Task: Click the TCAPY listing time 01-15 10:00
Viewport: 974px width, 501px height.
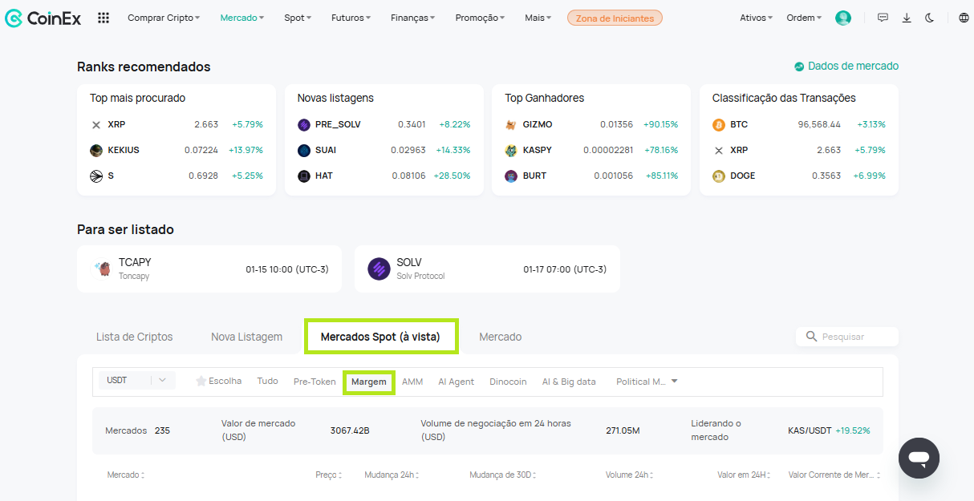Action: coord(287,269)
